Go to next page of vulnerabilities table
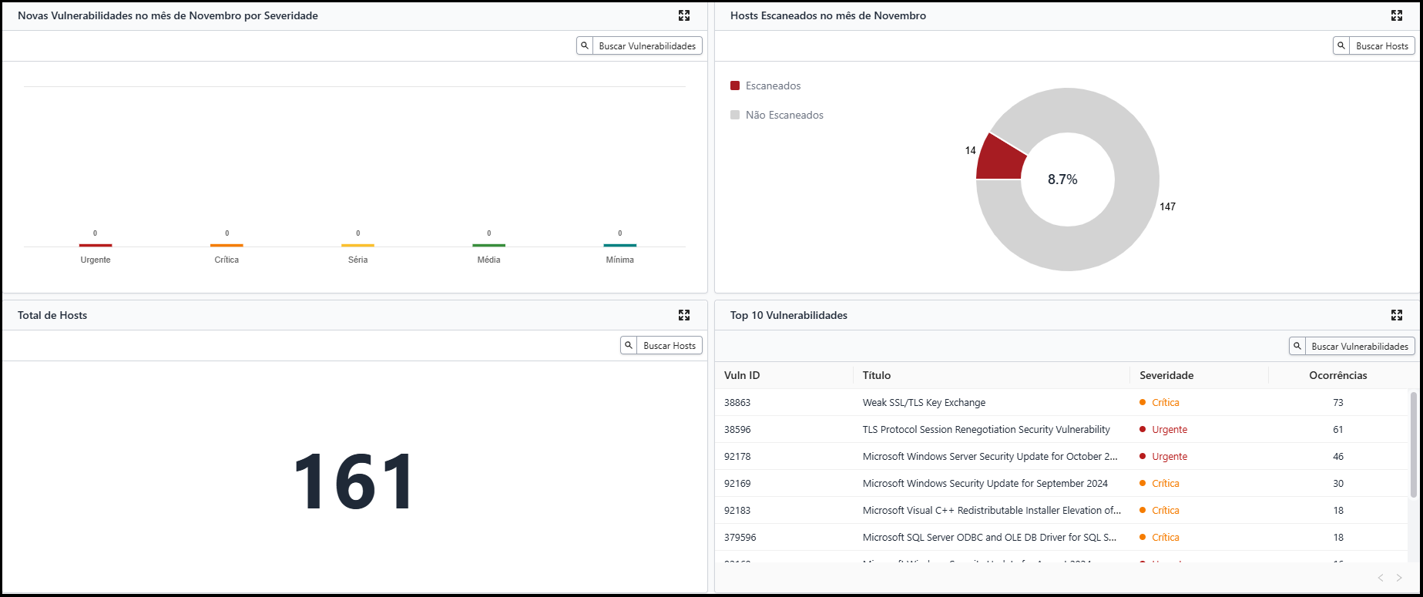Viewport: 1423px width, 597px height. coord(1399,578)
